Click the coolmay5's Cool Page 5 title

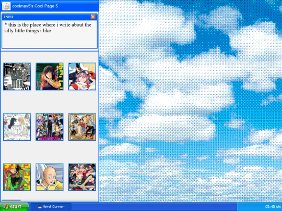point(35,6)
